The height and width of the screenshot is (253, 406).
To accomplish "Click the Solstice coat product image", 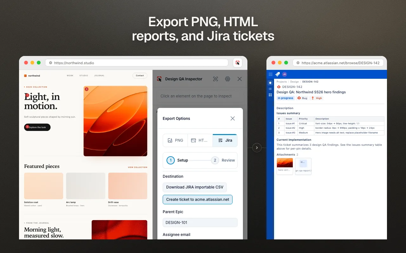I will [x=43, y=186].
